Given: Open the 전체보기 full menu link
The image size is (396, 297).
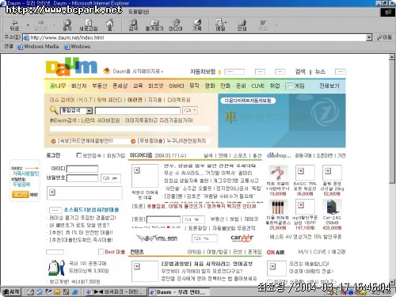Looking at the screenshot, I should 329,86.
